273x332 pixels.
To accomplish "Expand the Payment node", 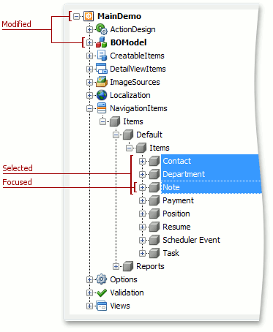I will (x=142, y=200).
